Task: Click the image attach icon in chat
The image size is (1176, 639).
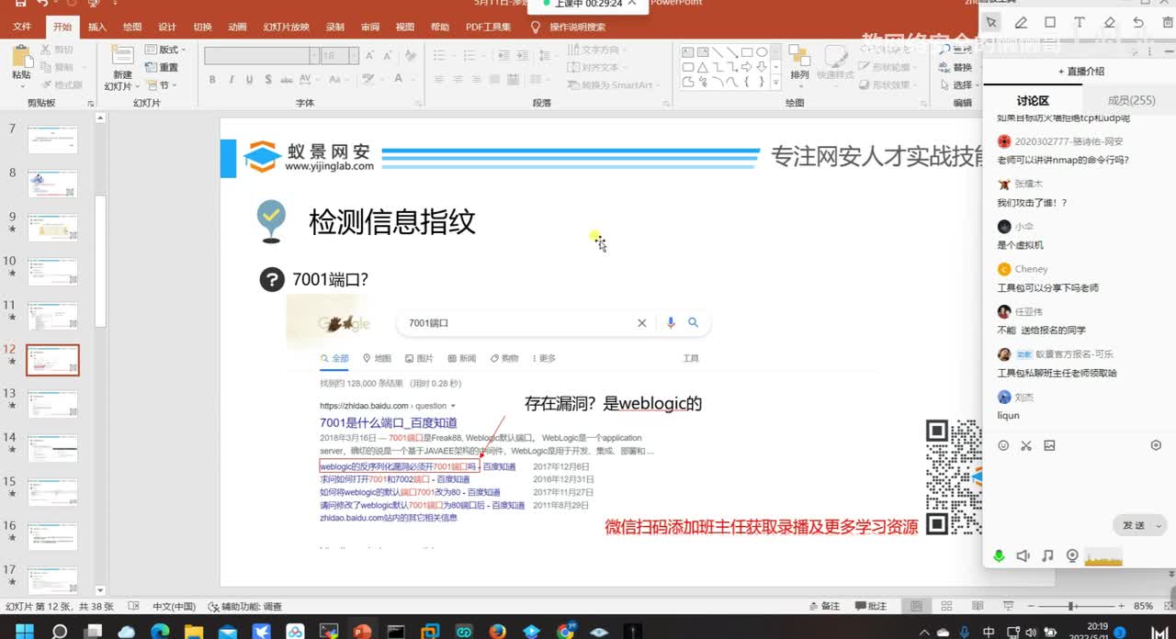Action: coord(1049,445)
